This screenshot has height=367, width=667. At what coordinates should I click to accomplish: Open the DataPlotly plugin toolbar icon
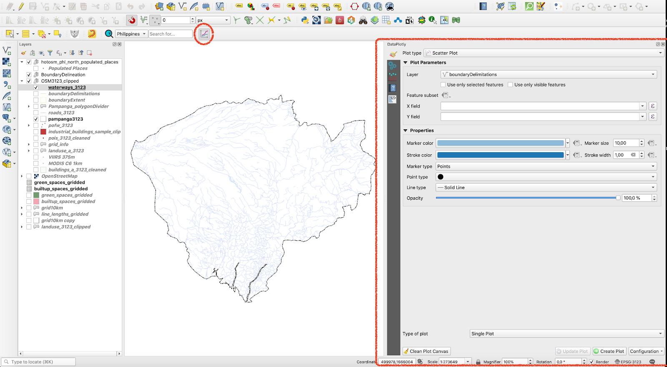204,34
